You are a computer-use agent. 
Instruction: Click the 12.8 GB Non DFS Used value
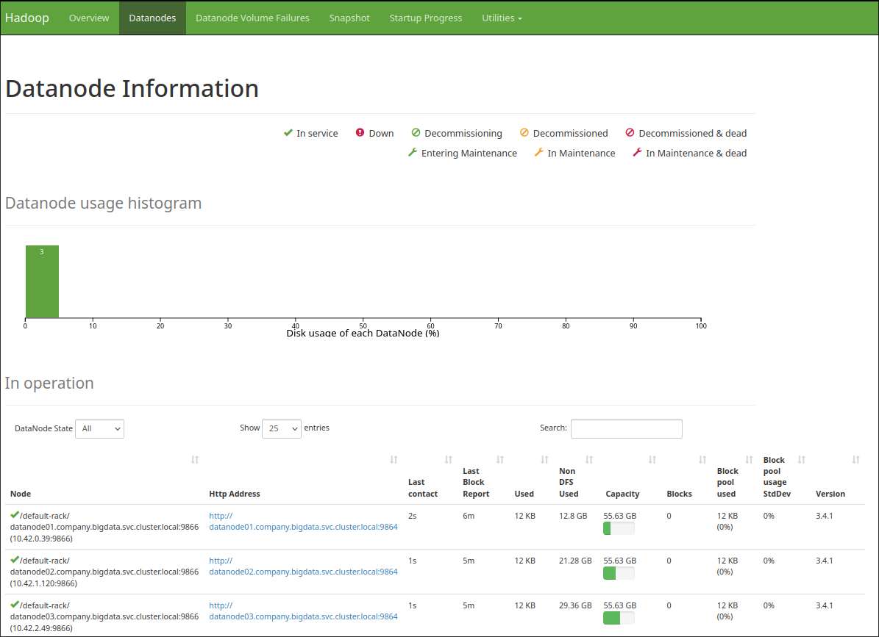pyautogui.click(x=573, y=516)
